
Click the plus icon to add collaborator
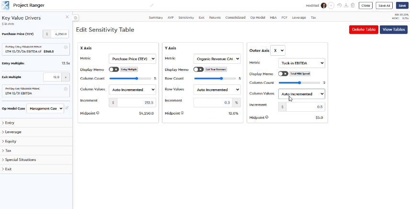pos(331,5)
